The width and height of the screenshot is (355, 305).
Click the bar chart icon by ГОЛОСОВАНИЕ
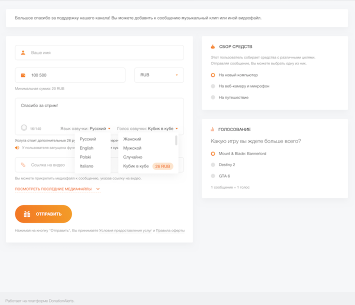coord(212,129)
